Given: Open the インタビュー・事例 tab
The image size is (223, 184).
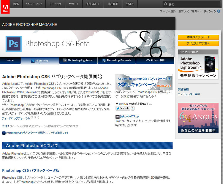Looking at the screenshot, I should (155, 60).
